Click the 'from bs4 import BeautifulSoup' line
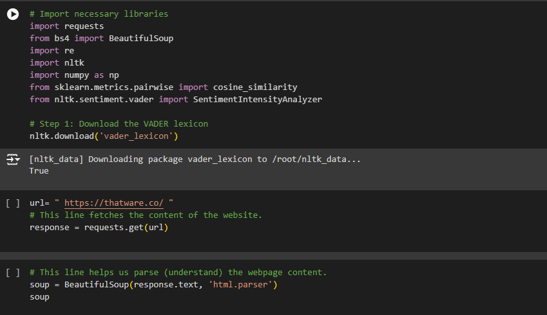 pyautogui.click(x=102, y=39)
